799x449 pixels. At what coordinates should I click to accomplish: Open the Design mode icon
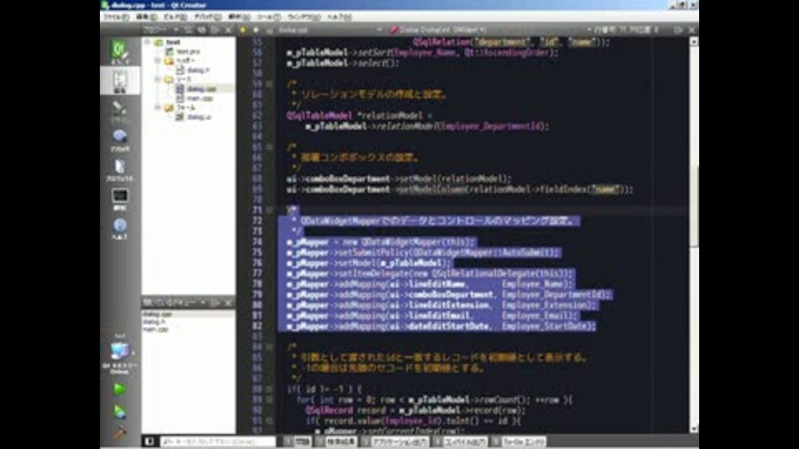tap(120, 111)
